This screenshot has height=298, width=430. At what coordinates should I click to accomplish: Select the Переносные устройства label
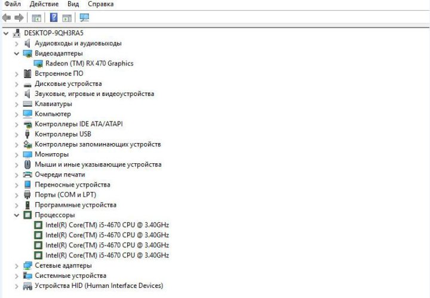tap(72, 185)
